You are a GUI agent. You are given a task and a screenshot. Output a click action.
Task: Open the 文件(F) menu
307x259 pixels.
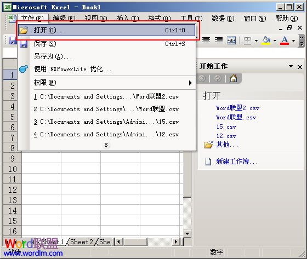(x=32, y=18)
